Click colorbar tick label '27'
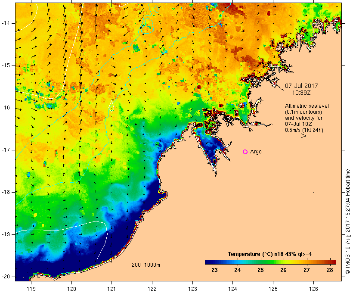The height and width of the screenshot is (293, 353). pos(307,270)
